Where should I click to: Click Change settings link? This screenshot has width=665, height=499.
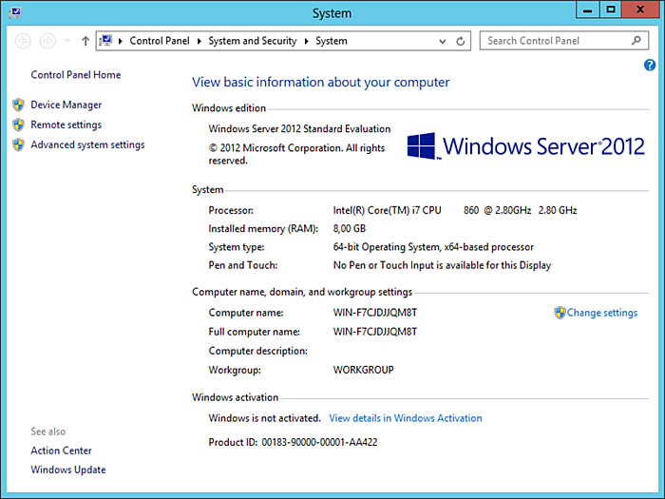pyautogui.click(x=601, y=313)
